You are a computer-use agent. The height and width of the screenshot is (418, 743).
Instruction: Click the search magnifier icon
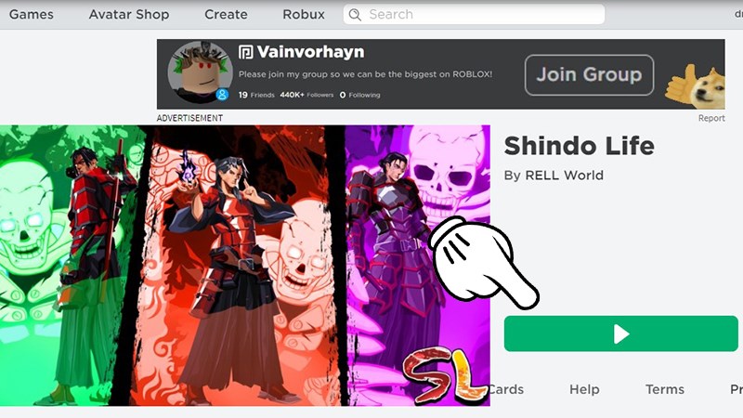click(x=355, y=15)
